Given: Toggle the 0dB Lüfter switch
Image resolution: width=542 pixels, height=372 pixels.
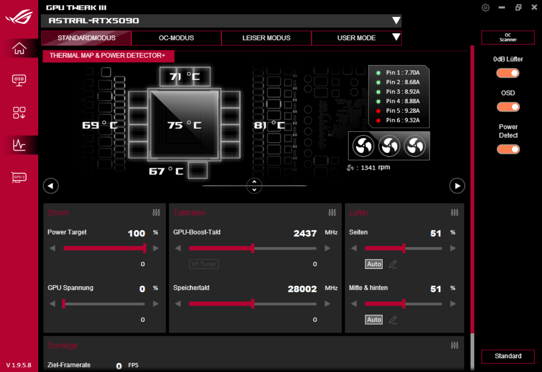Looking at the screenshot, I should [x=508, y=73].
